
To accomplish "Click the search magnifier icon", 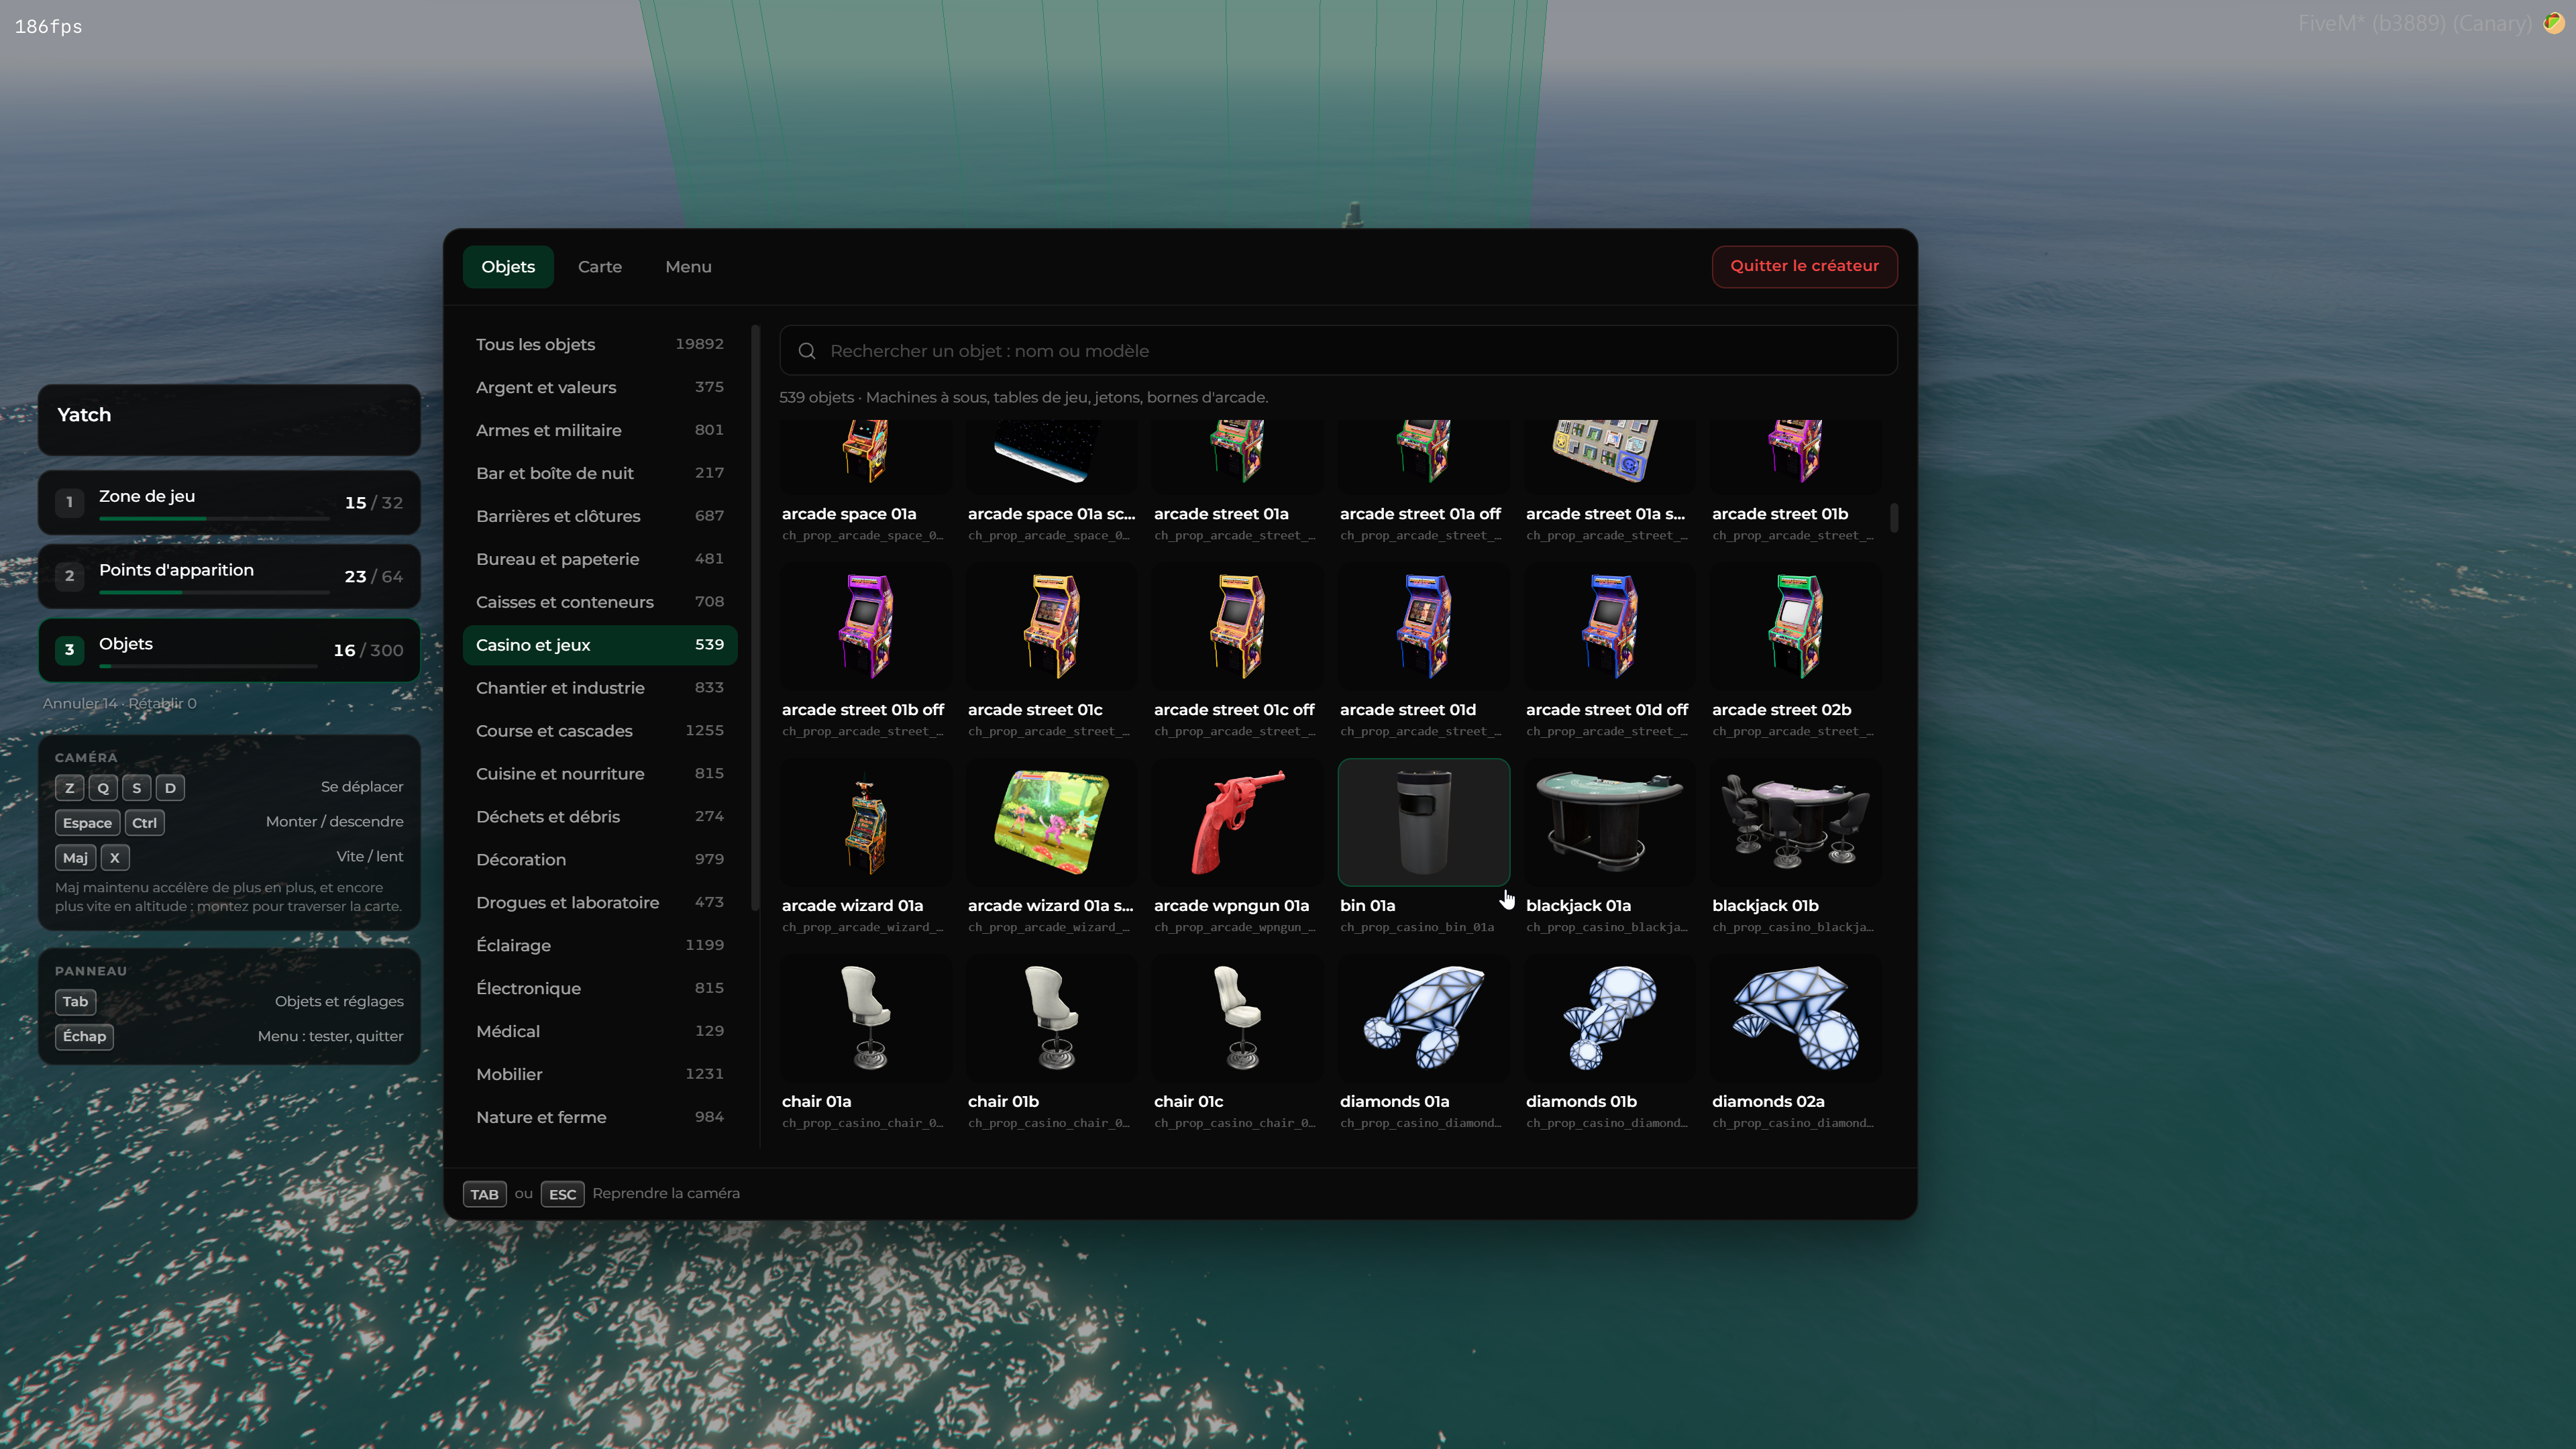I will pyautogui.click(x=806, y=351).
